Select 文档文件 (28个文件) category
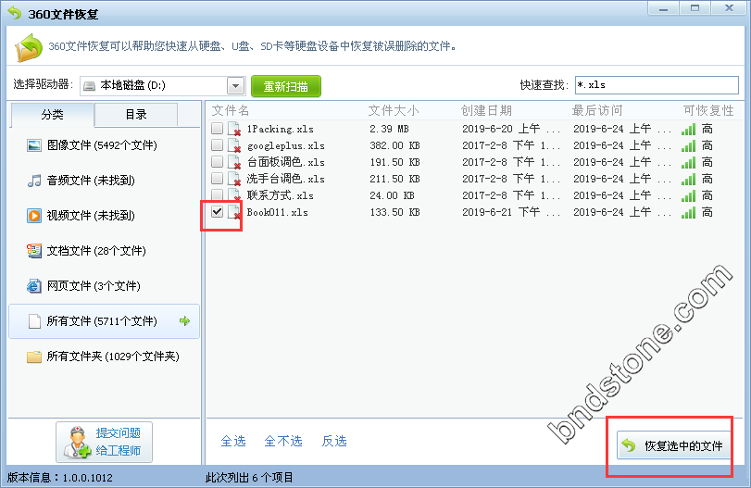 [104, 250]
